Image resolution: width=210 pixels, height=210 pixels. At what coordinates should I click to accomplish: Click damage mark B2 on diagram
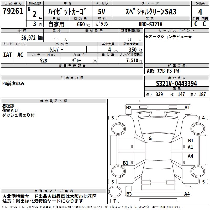tap(129, 108)
